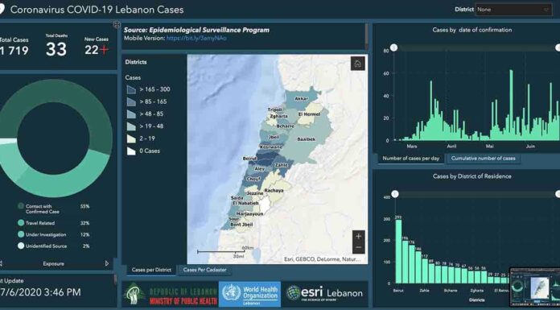The image size is (560, 310).
Task: Click the Exposure chart caption
Action: click(54, 264)
